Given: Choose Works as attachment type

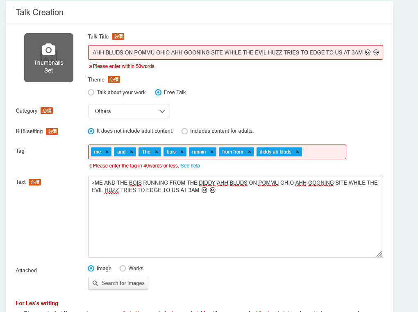Looking at the screenshot, I should tap(123, 269).
